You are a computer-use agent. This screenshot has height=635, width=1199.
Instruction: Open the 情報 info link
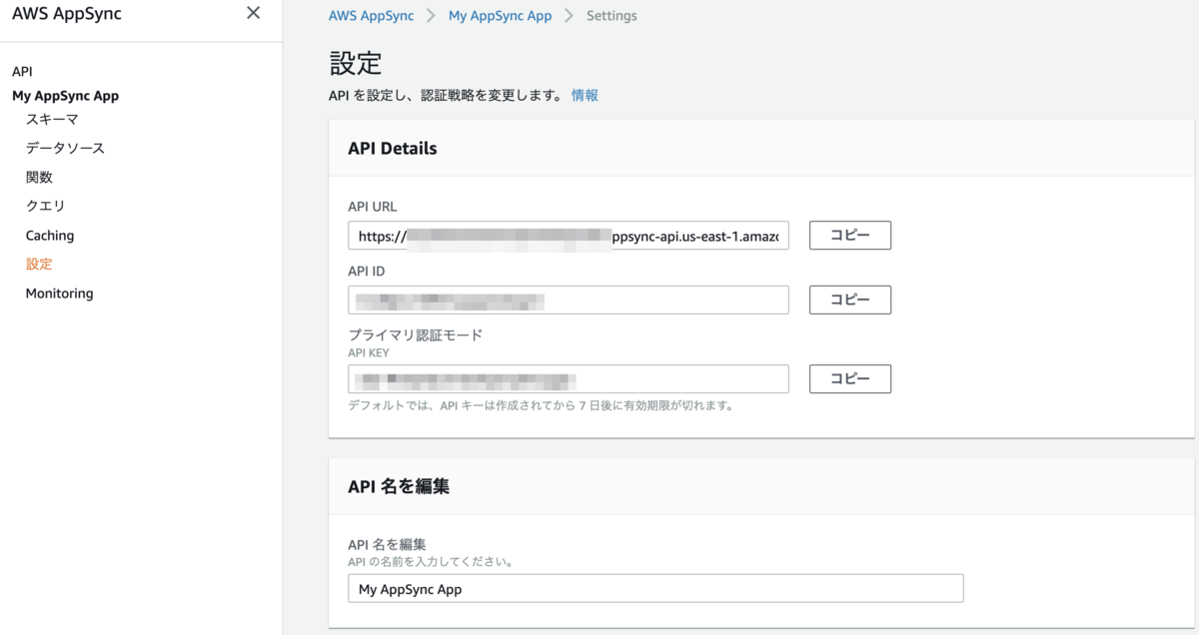pos(585,95)
